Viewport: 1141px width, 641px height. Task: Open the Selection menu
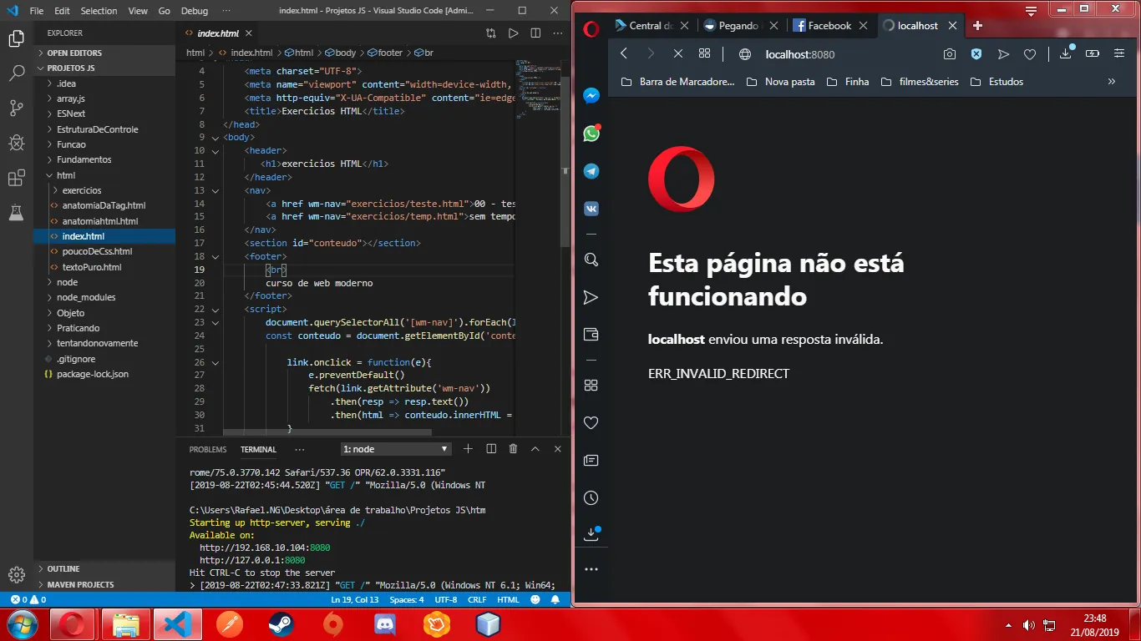[x=99, y=11]
